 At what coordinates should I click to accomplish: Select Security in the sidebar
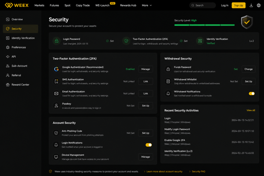point(21,29)
